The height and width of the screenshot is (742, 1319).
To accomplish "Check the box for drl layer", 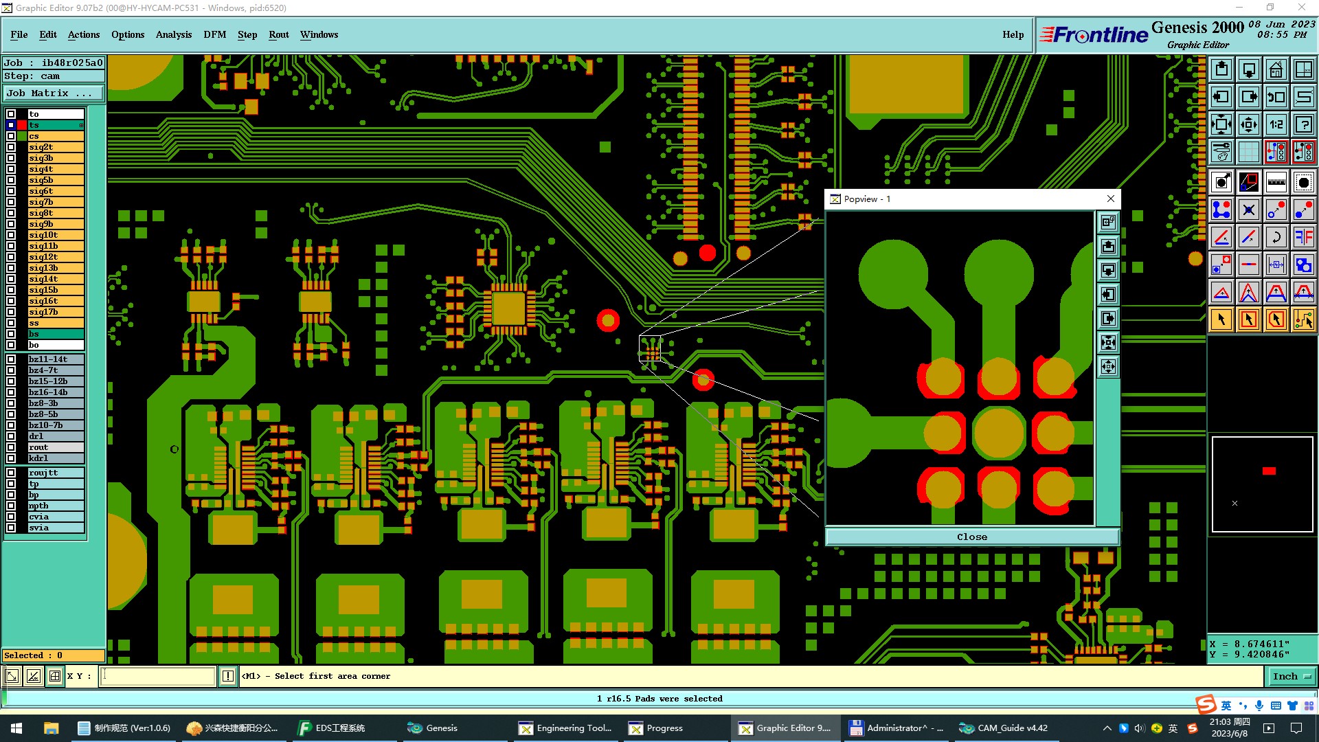I will pos(11,436).
